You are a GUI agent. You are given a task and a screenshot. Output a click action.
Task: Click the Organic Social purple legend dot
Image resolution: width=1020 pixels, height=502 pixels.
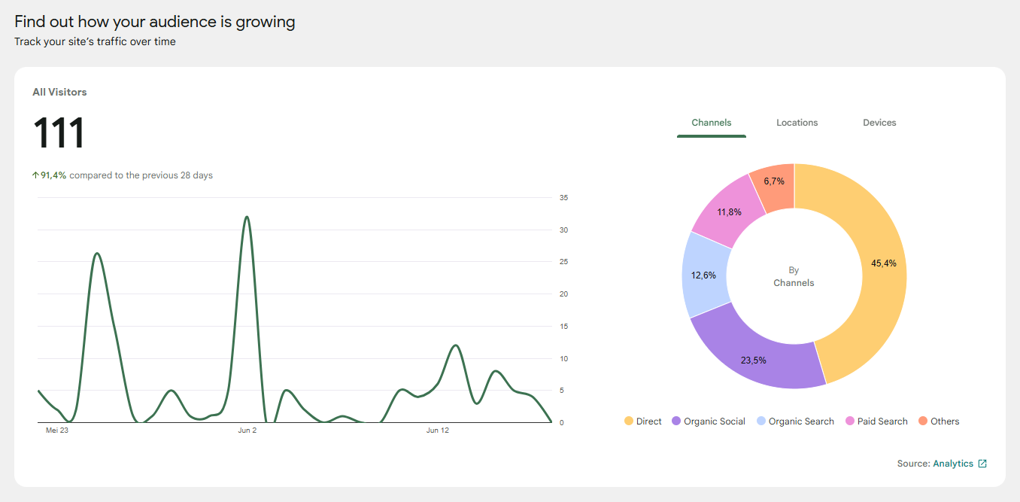click(x=676, y=421)
